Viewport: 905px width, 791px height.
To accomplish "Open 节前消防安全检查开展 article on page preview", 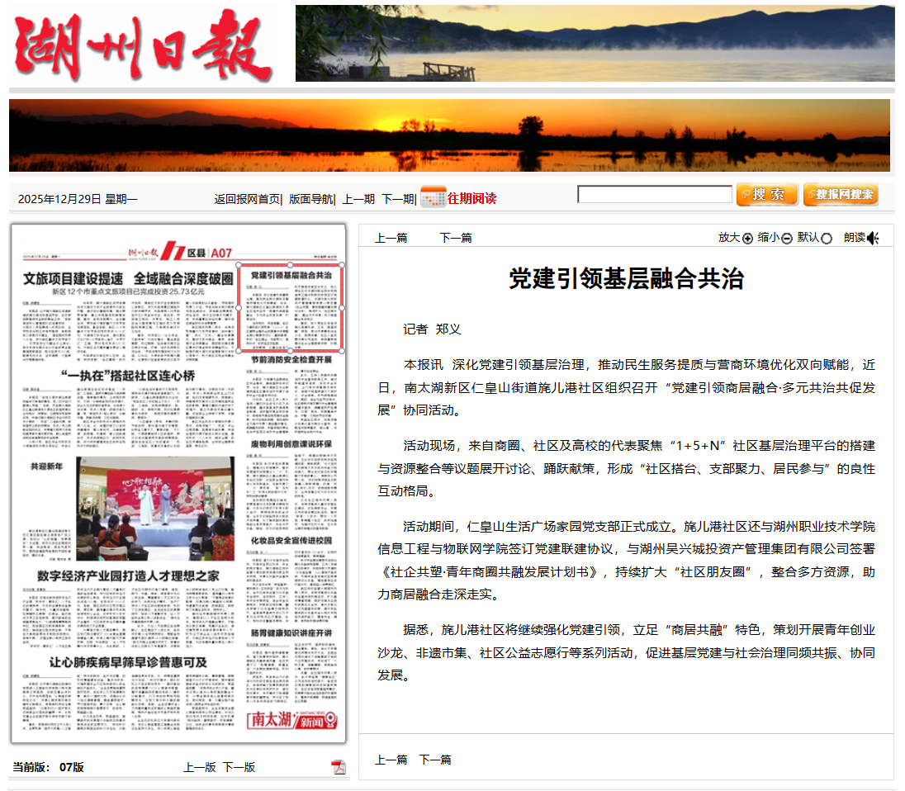I will (x=291, y=361).
